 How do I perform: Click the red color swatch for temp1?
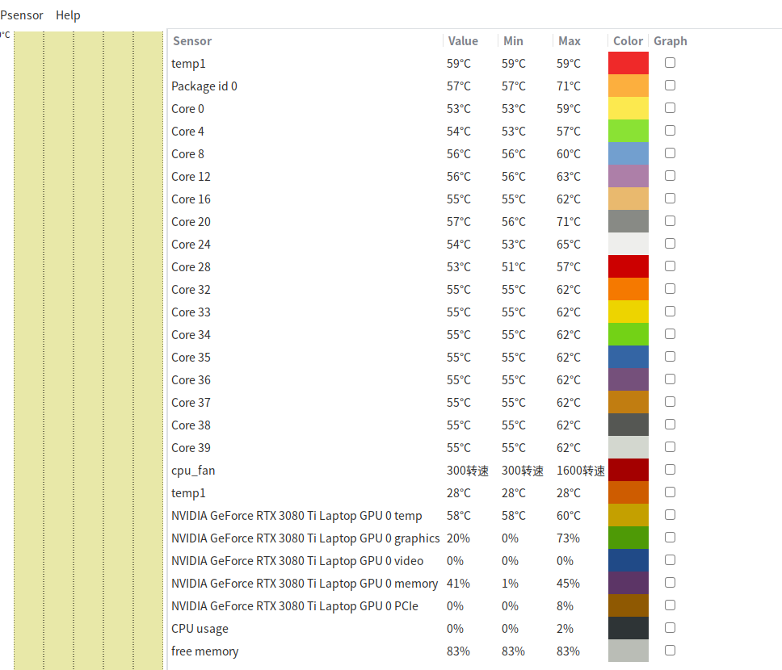point(628,63)
